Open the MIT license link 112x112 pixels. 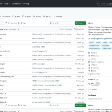click(x=95, y=56)
